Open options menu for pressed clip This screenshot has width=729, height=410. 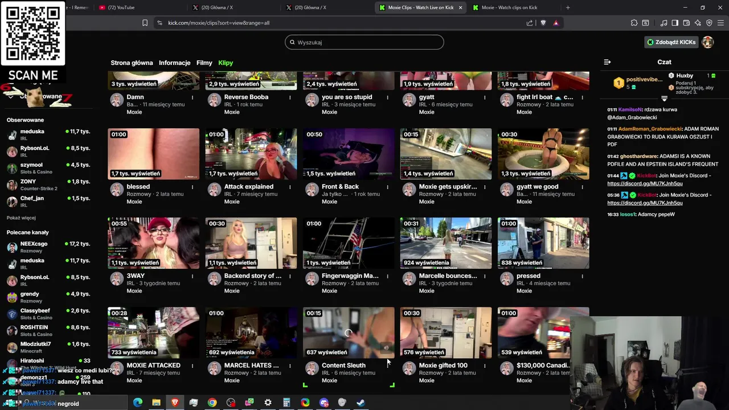(582, 276)
